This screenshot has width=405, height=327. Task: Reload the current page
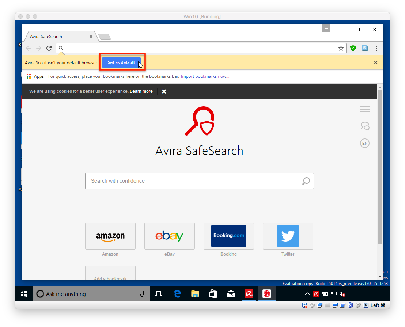click(49, 48)
